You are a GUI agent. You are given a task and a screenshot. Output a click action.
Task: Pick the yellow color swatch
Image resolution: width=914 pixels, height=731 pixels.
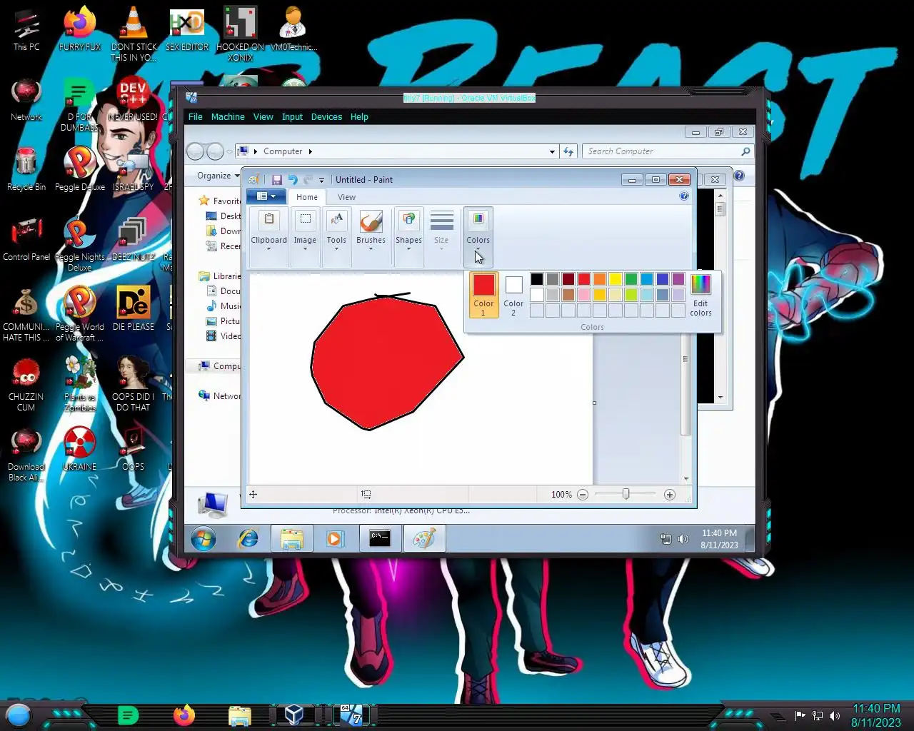616,279
